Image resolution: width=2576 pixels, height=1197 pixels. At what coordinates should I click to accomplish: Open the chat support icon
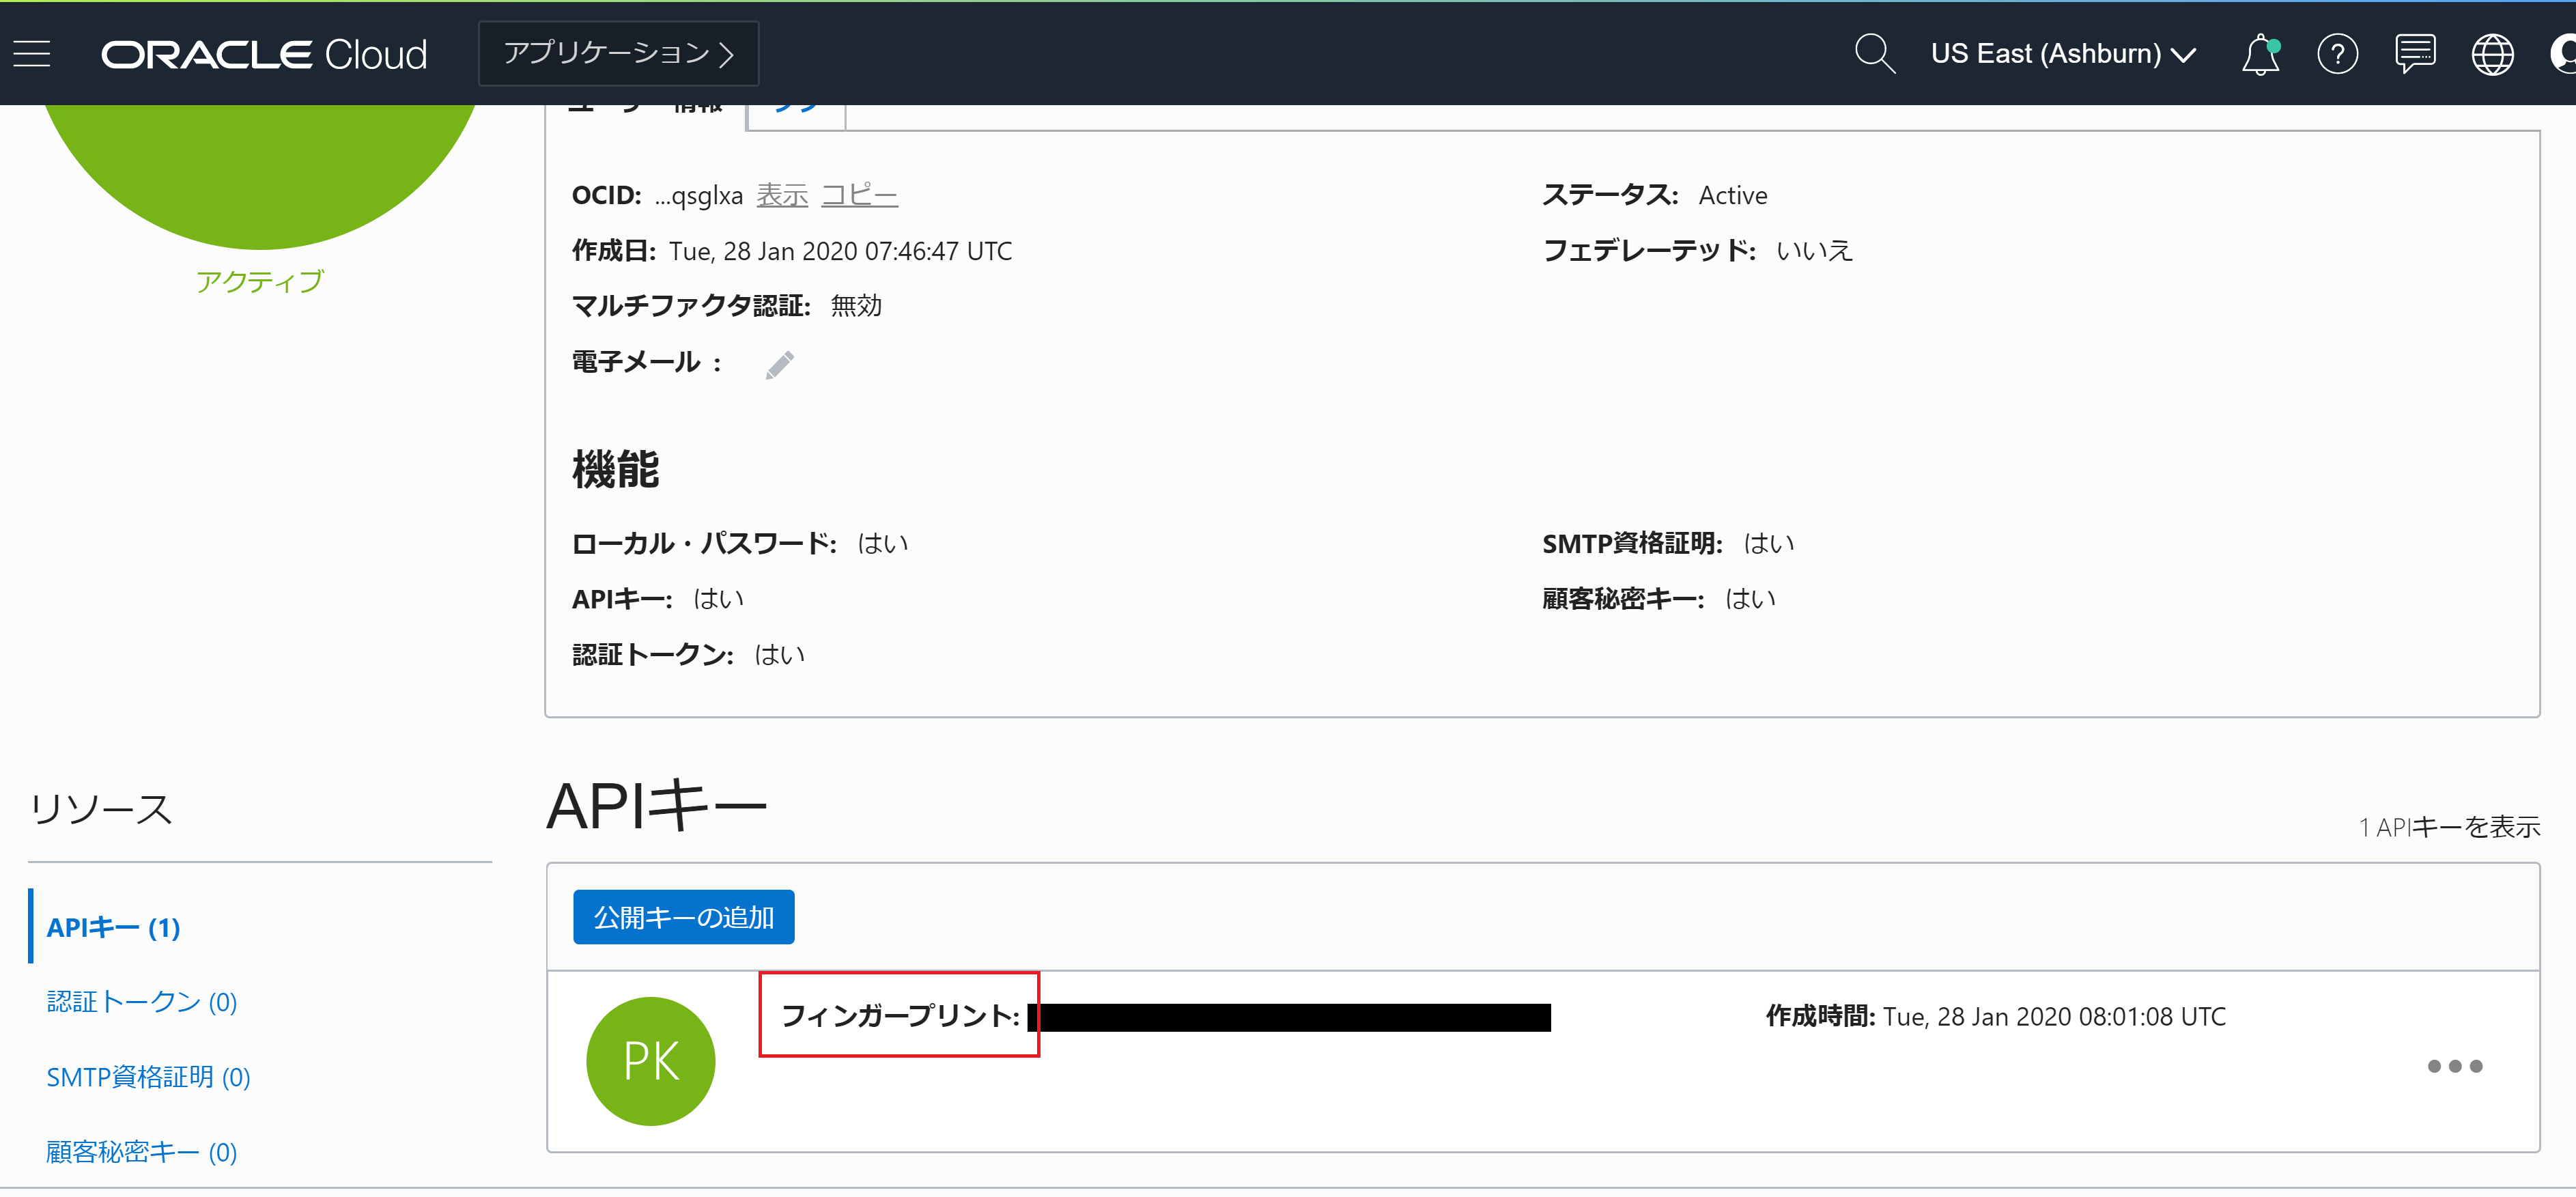2414,54
